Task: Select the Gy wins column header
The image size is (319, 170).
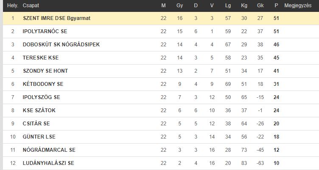Action: point(179,6)
